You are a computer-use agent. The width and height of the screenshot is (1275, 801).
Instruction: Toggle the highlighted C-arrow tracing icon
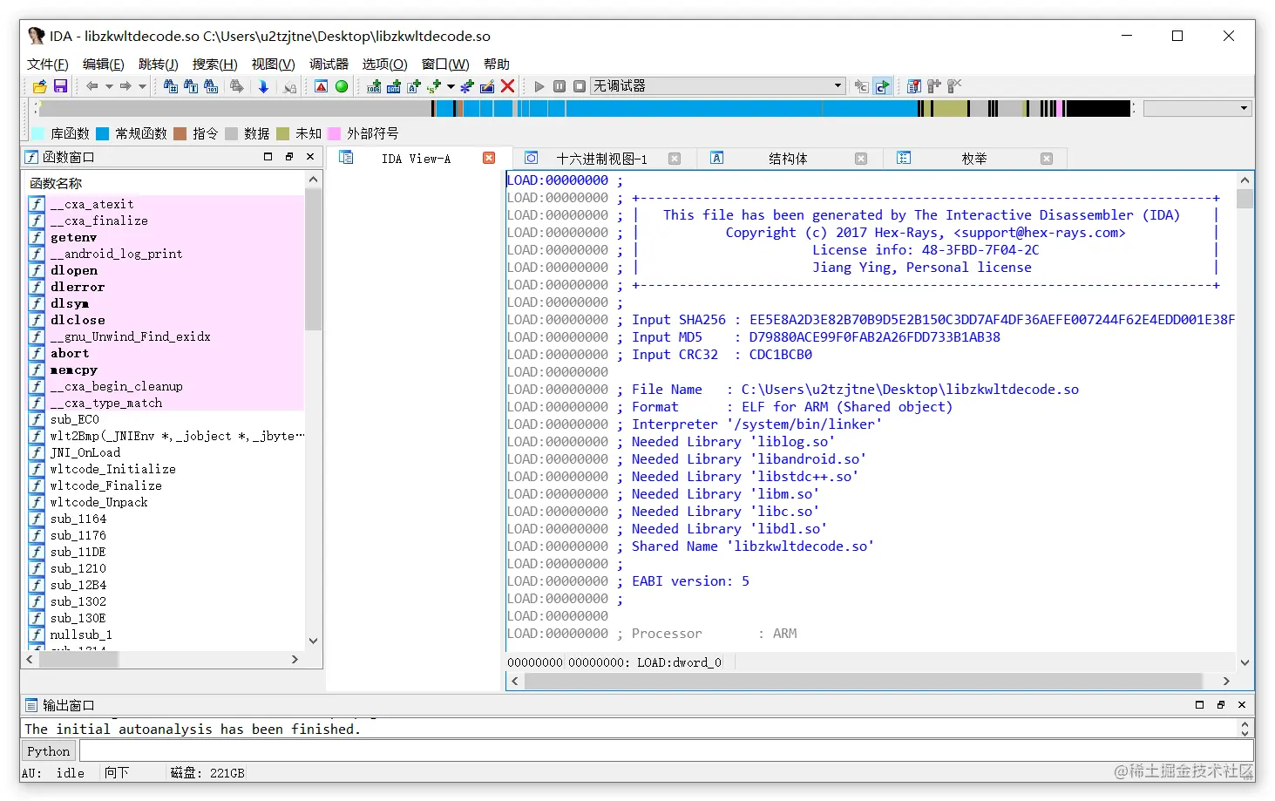[x=883, y=86]
